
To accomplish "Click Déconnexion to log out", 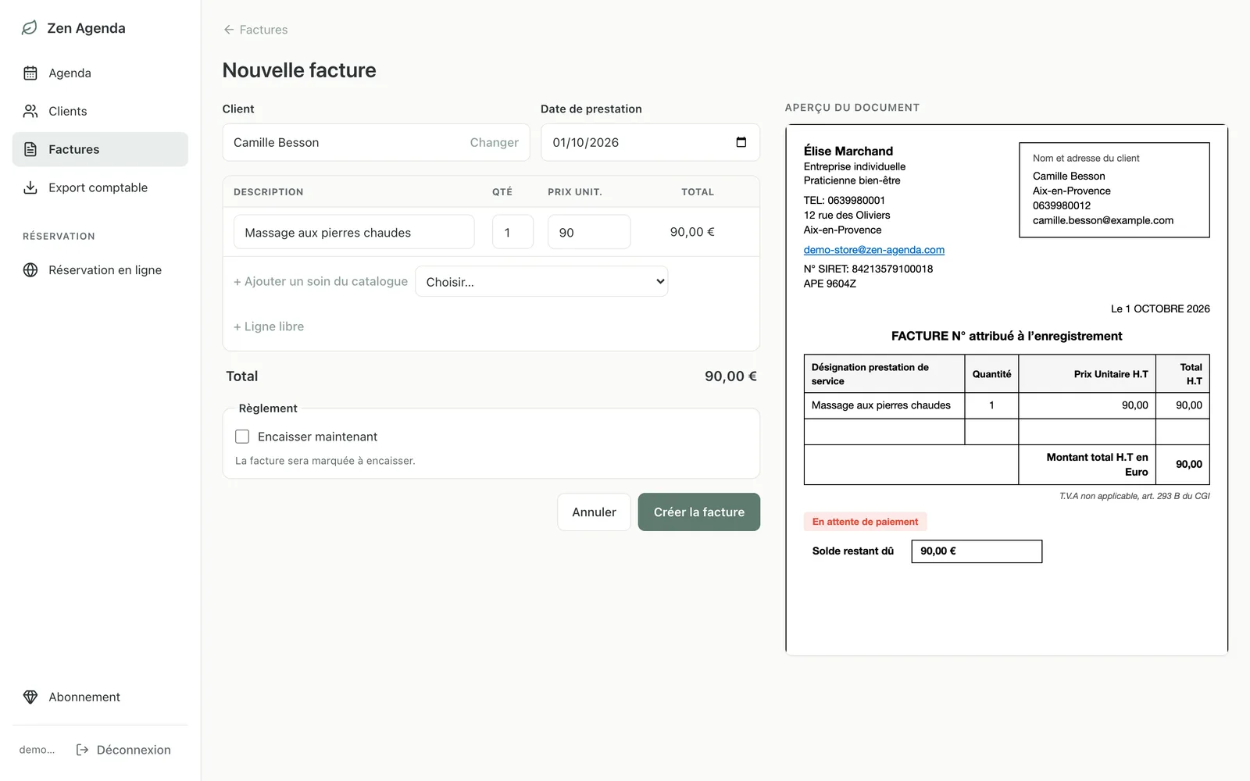I will [123, 750].
